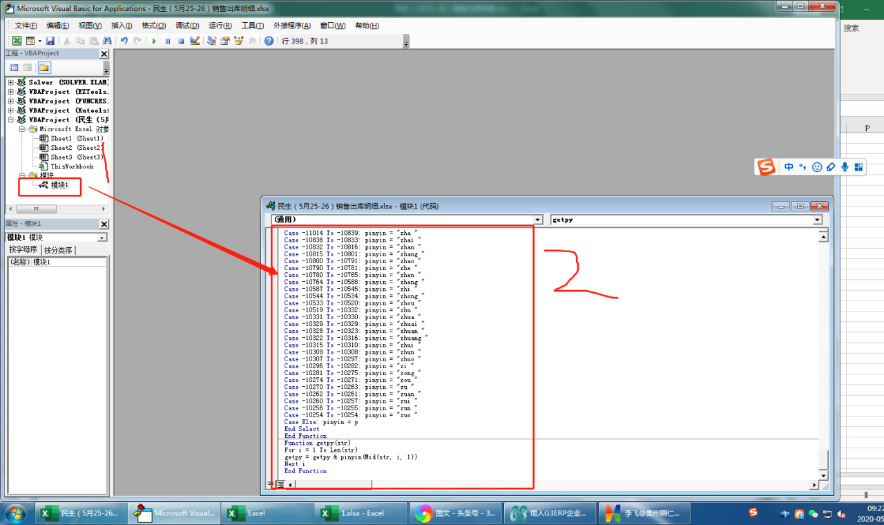Image resolution: width=884 pixels, height=525 pixels.
Task: Open the 编辑(E) menu
Action: (x=57, y=26)
